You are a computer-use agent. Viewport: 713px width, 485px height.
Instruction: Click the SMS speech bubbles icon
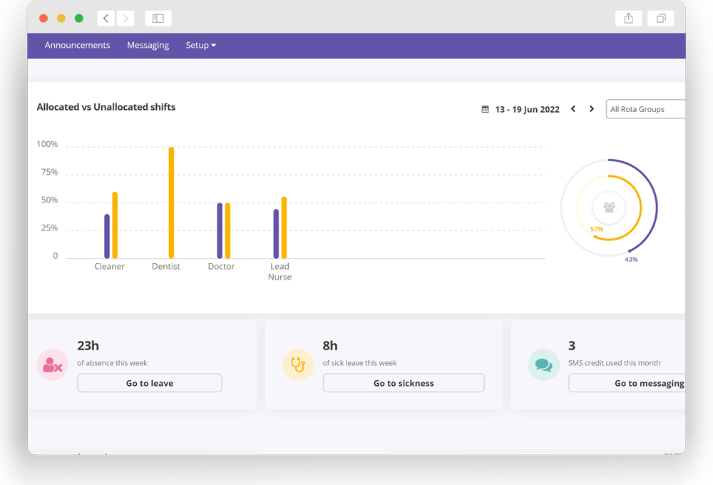click(543, 364)
